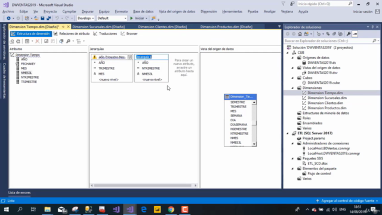Switch to the Traducciones tab
The width and height of the screenshot is (382, 215).
(x=105, y=33)
